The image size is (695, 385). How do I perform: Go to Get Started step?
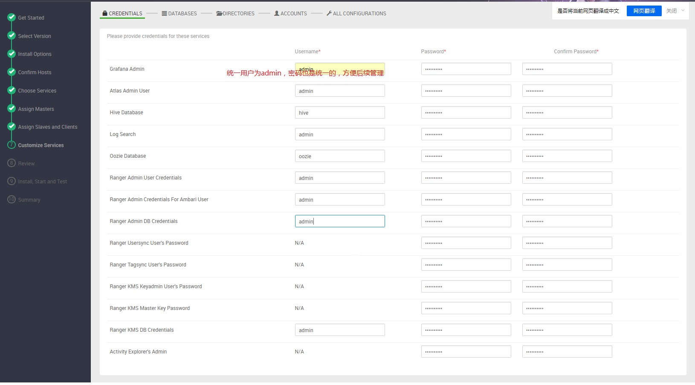point(31,18)
